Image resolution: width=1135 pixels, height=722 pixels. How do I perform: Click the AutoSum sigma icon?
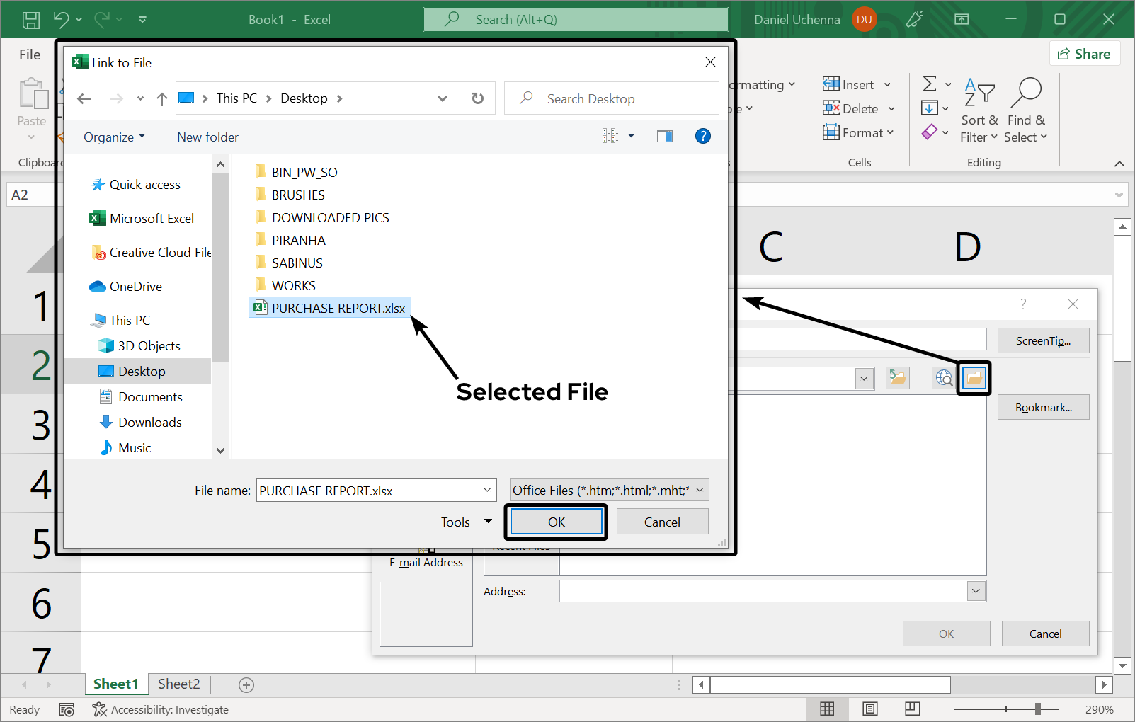[x=930, y=84]
